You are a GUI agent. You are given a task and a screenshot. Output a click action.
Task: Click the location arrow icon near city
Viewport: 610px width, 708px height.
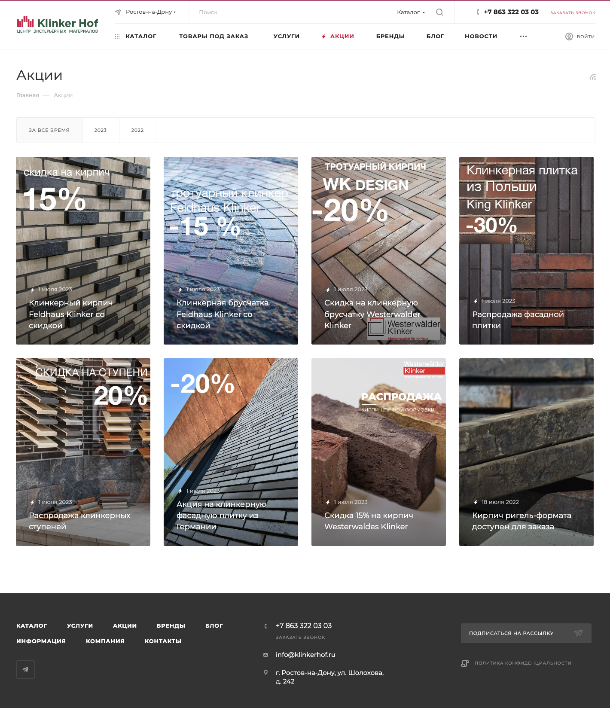point(118,12)
